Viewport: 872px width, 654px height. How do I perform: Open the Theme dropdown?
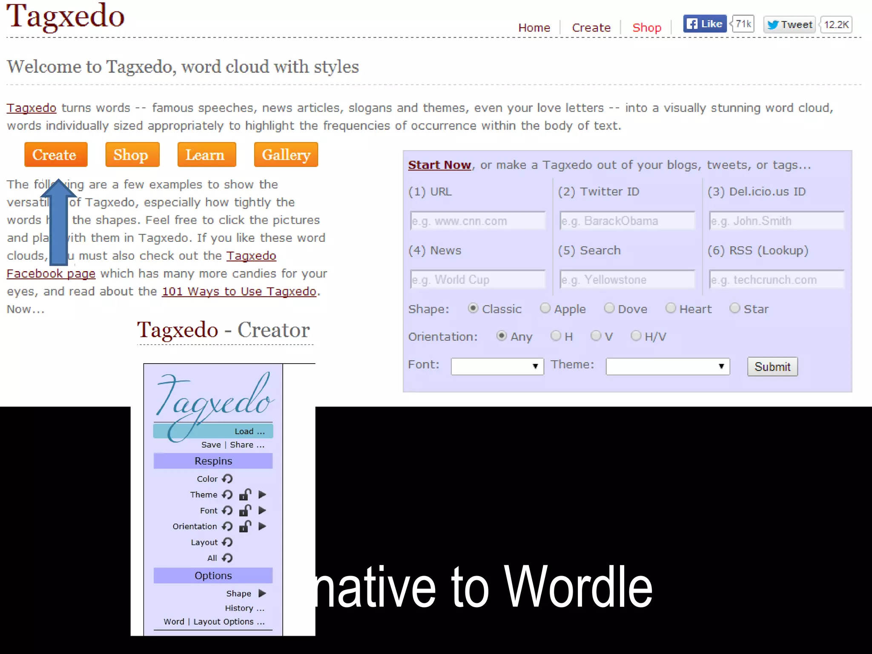[668, 366]
